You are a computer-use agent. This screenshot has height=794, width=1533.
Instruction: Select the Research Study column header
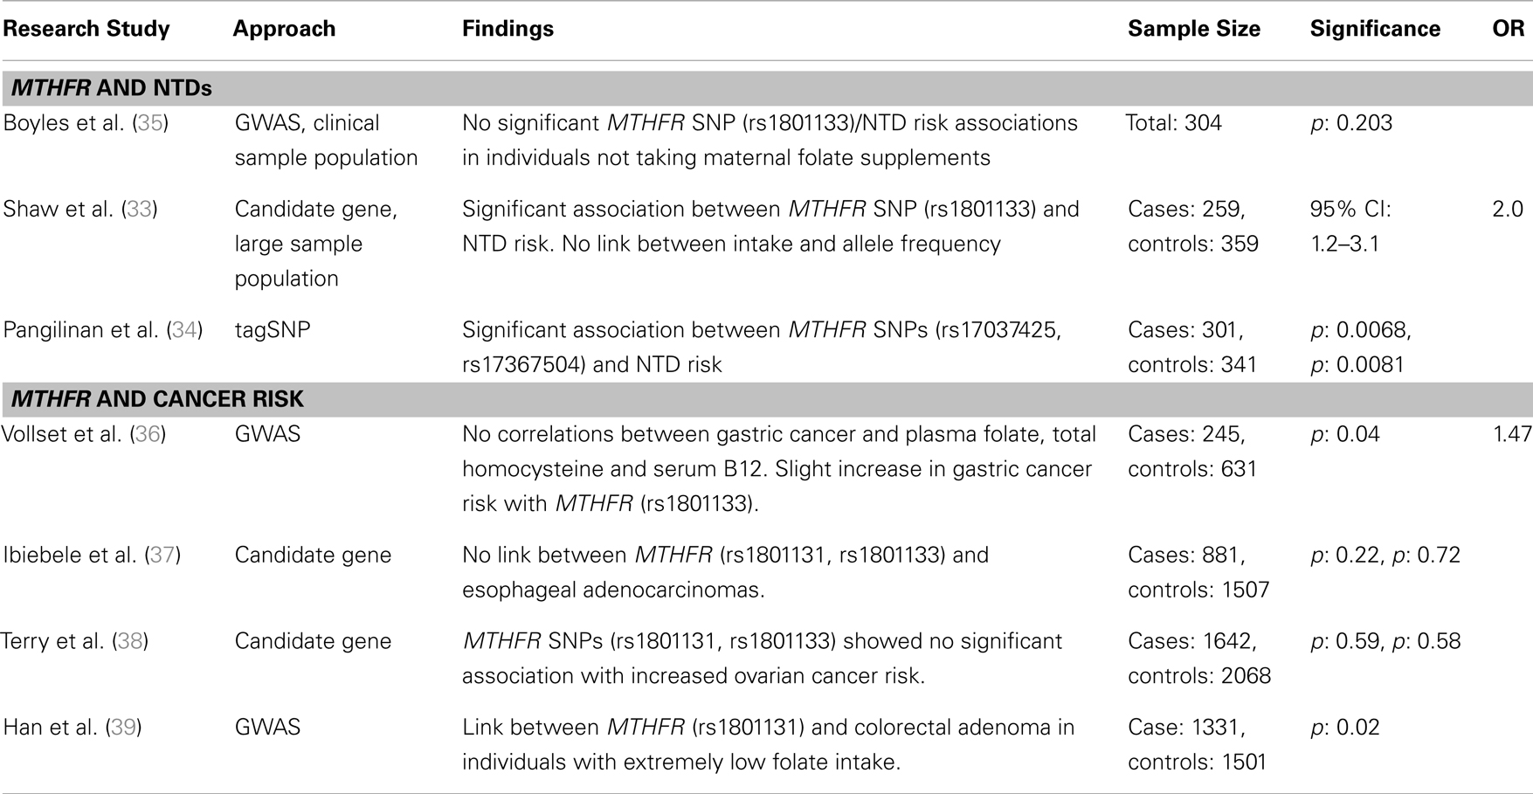click(x=86, y=29)
